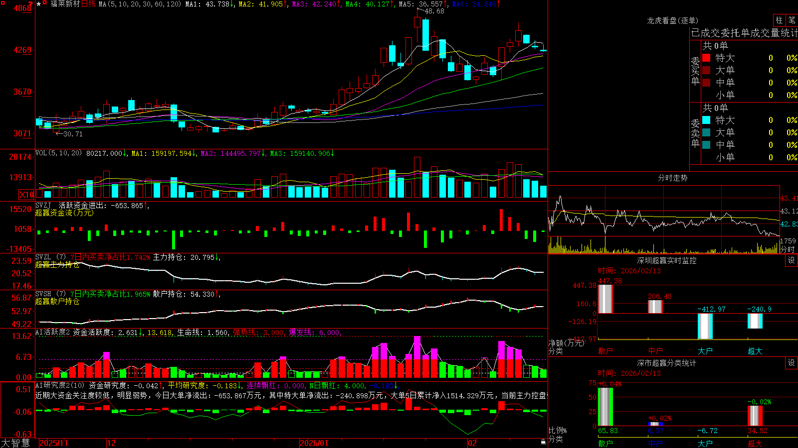Viewport: 798px width, 448px height.
Task: Click the 深圳超赢实时监控 title
Action: coord(667,260)
